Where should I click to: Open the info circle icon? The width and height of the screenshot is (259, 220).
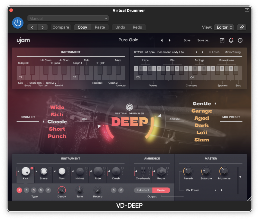coord(240,40)
